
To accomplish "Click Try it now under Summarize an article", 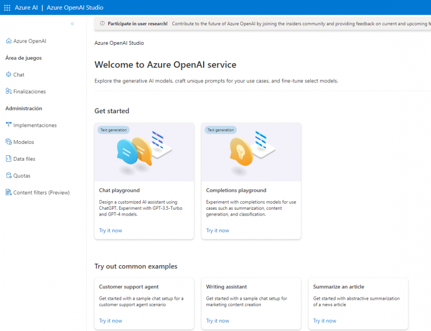I will coord(325,321).
